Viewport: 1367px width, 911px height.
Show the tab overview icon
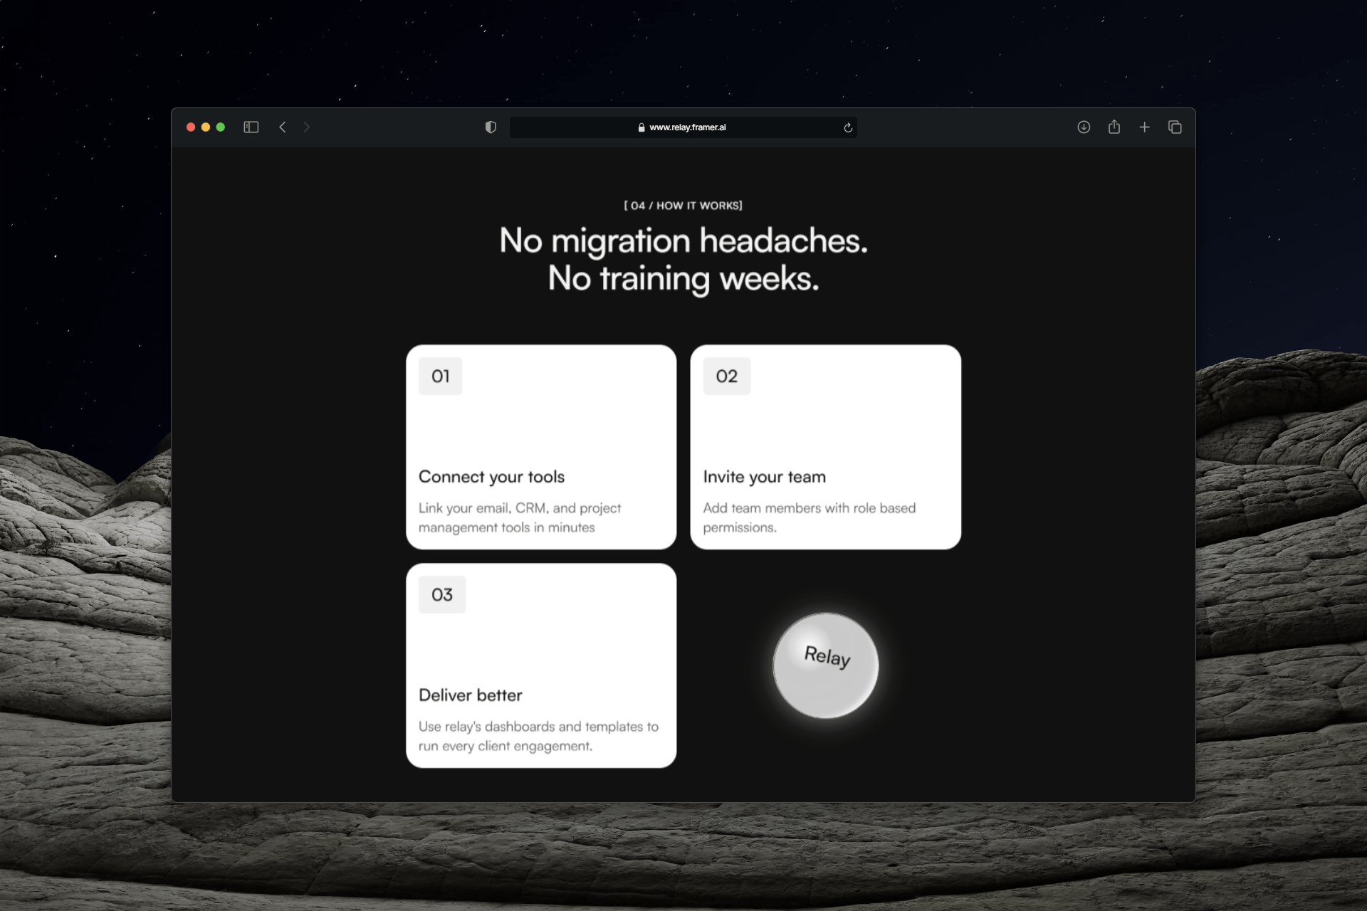click(1175, 127)
